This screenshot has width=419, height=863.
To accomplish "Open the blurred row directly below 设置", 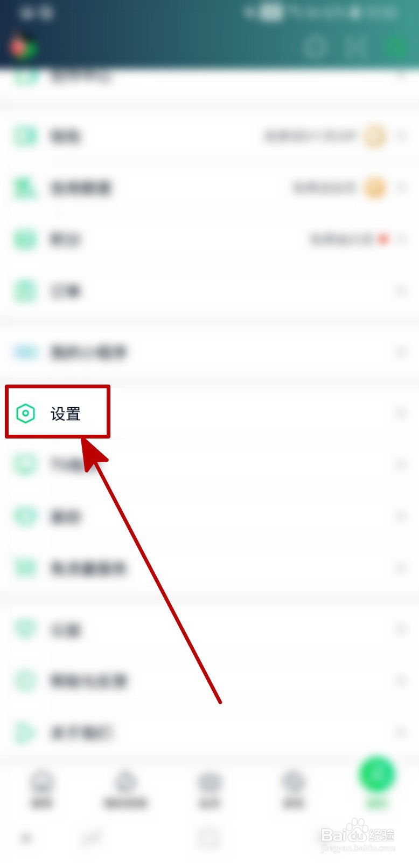I will click(210, 465).
